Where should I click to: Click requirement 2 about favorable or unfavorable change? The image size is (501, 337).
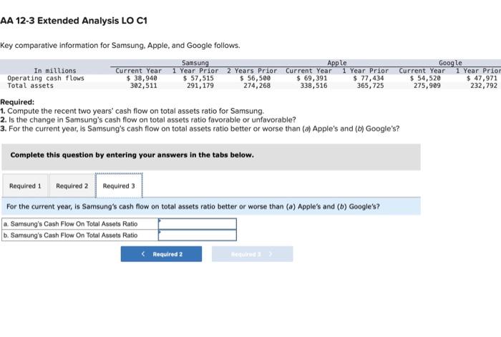[x=148, y=119]
